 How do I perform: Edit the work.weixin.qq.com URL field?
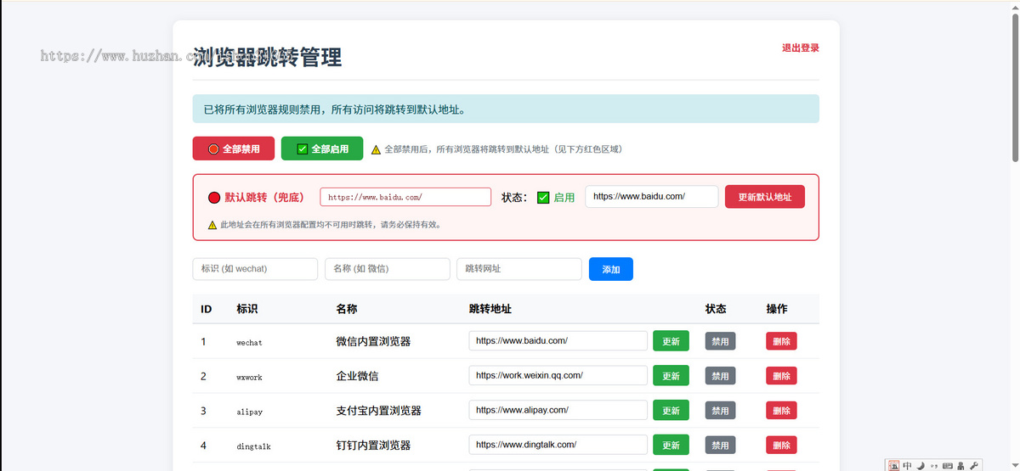[558, 375]
